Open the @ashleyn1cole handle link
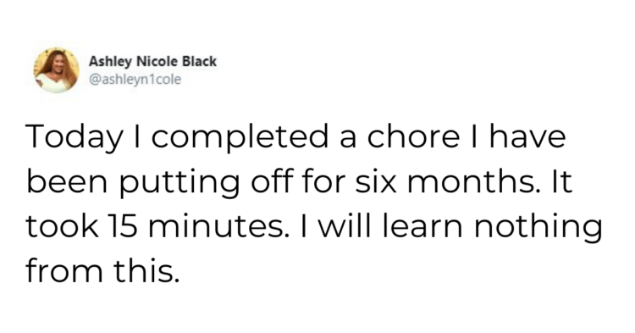The height and width of the screenshot is (333, 635). pyautogui.click(x=135, y=80)
